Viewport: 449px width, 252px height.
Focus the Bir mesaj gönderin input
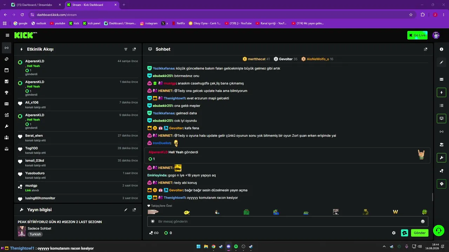288,222
